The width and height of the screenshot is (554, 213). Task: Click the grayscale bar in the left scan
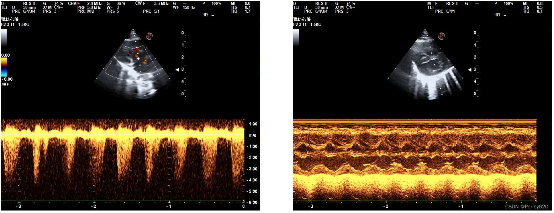(x=4, y=38)
